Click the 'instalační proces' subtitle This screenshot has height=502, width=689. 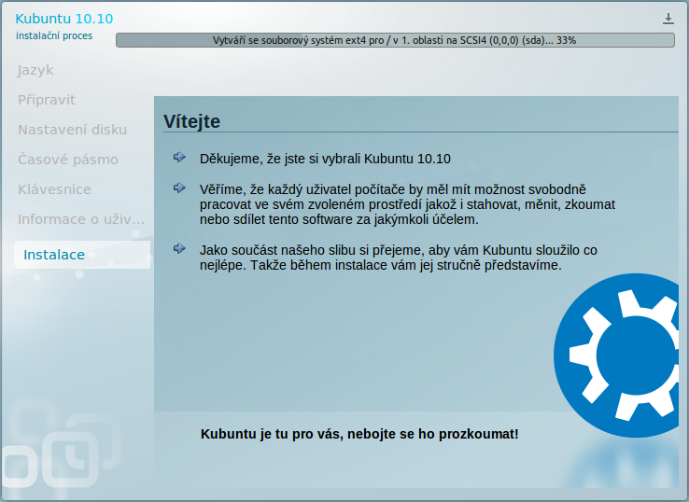click(54, 36)
